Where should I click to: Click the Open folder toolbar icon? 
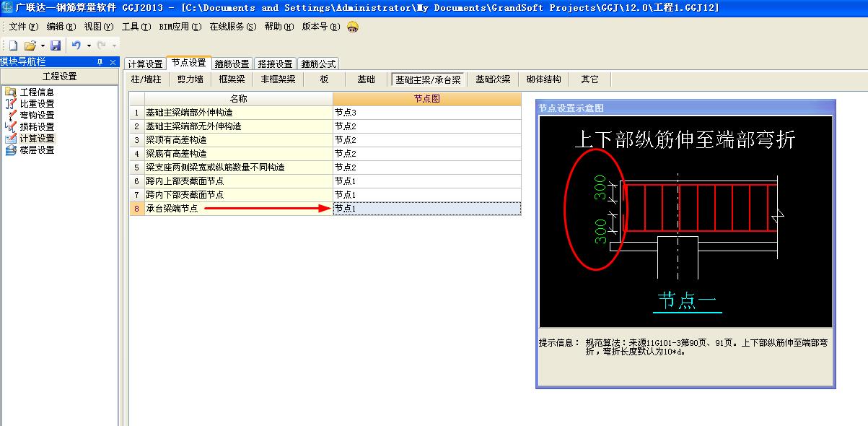pyautogui.click(x=30, y=45)
